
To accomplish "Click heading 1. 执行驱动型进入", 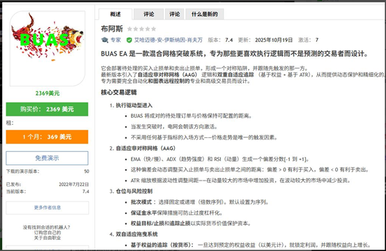I will tap(131, 105).
